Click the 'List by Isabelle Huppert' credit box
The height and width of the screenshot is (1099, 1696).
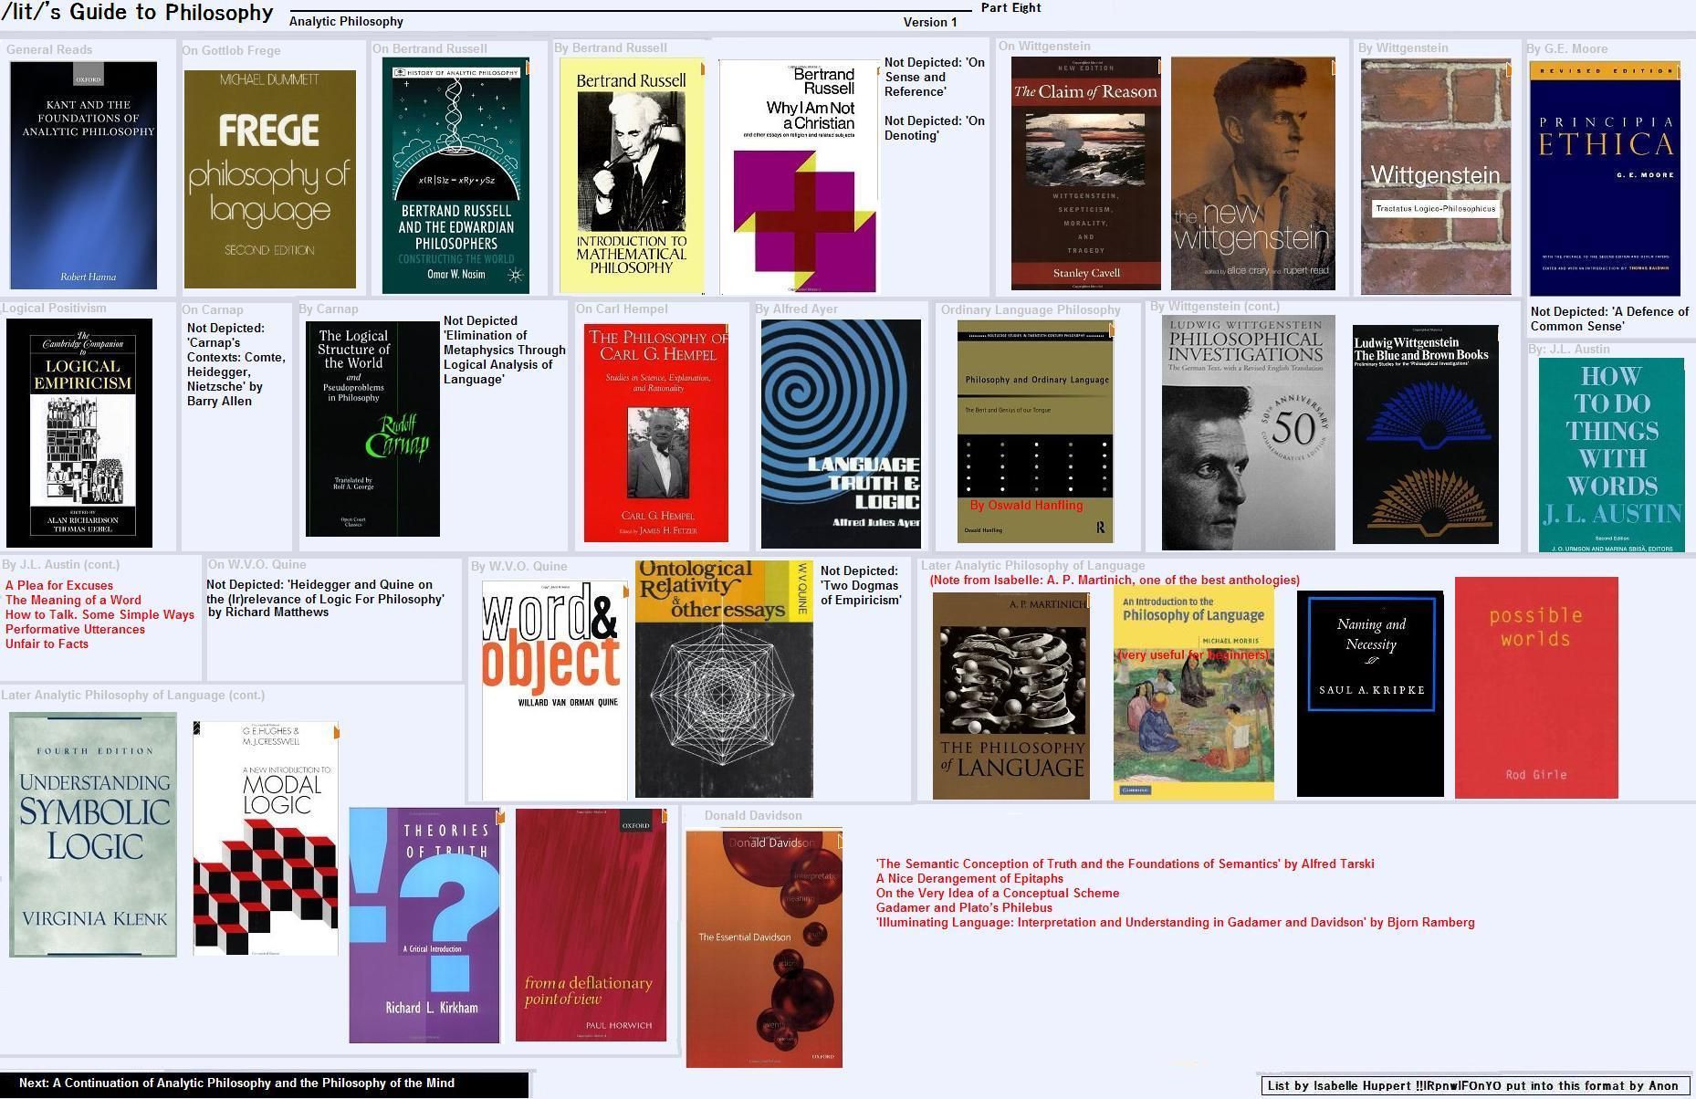pos(1472,1085)
